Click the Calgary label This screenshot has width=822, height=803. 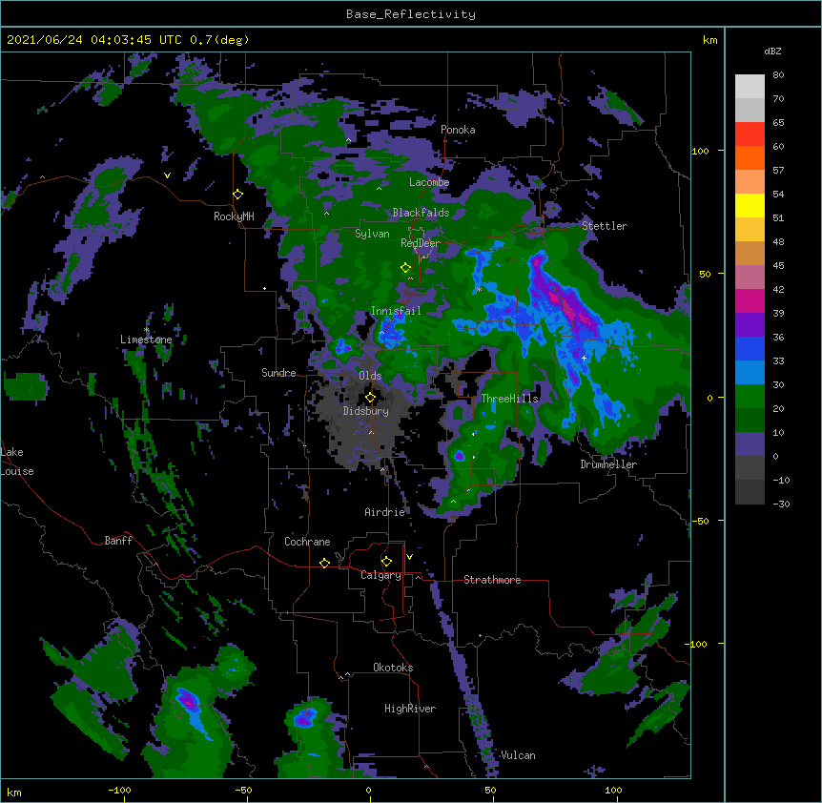(380, 575)
